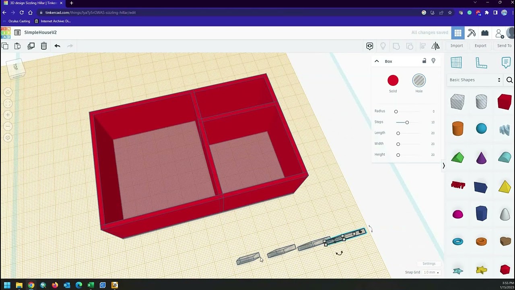This screenshot has height=290, width=515.
Task: Click the Tinkercad logo
Action: pyautogui.click(x=6, y=33)
